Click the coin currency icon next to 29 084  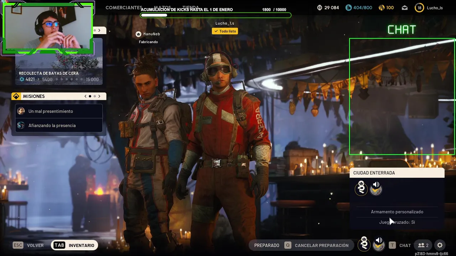click(x=320, y=7)
